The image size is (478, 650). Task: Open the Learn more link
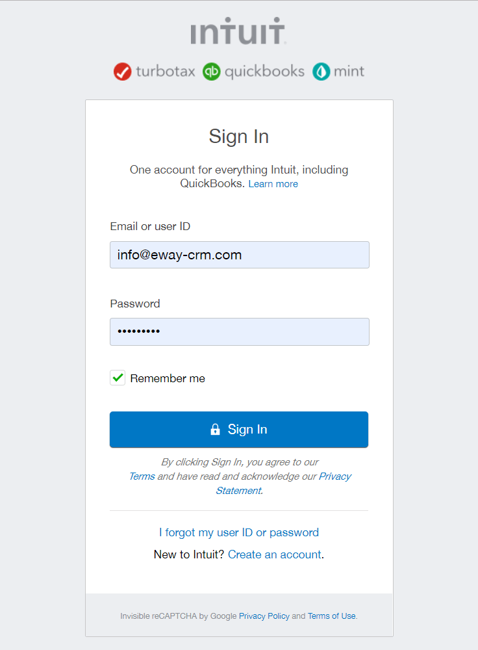(x=273, y=183)
